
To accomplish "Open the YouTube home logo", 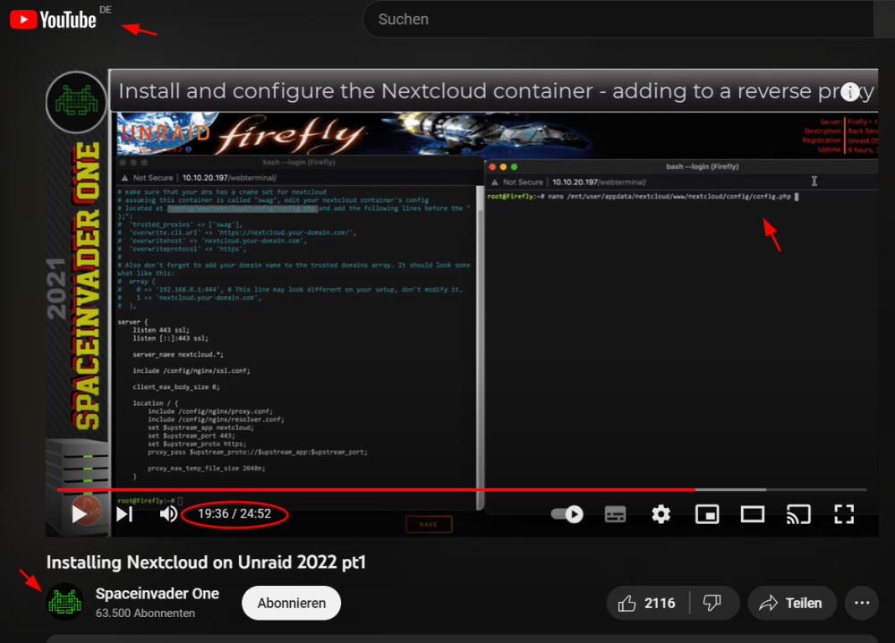I will pyautogui.click(x=53, y=20).
